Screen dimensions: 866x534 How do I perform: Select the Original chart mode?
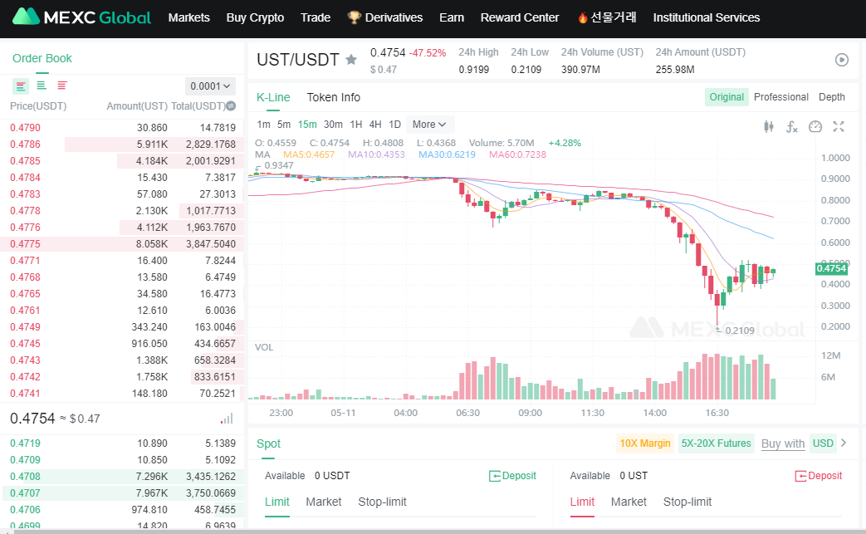click(x=727, y=96)
